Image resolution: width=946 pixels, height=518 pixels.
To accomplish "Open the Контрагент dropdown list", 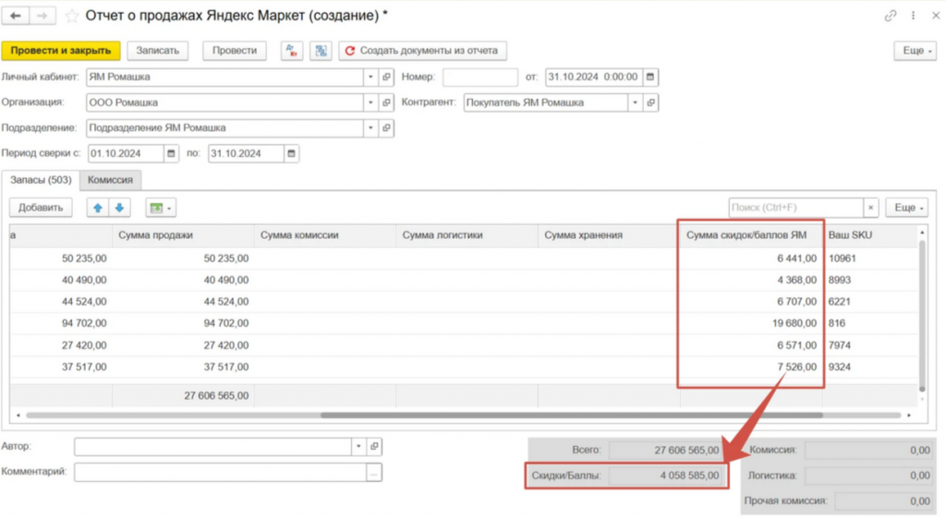I will pos(634,102).
